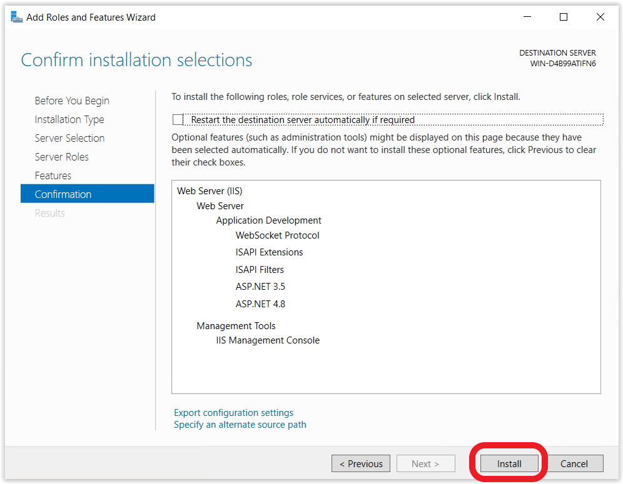
Task: Jump to the Features step
Action: [x=53, y=175]
